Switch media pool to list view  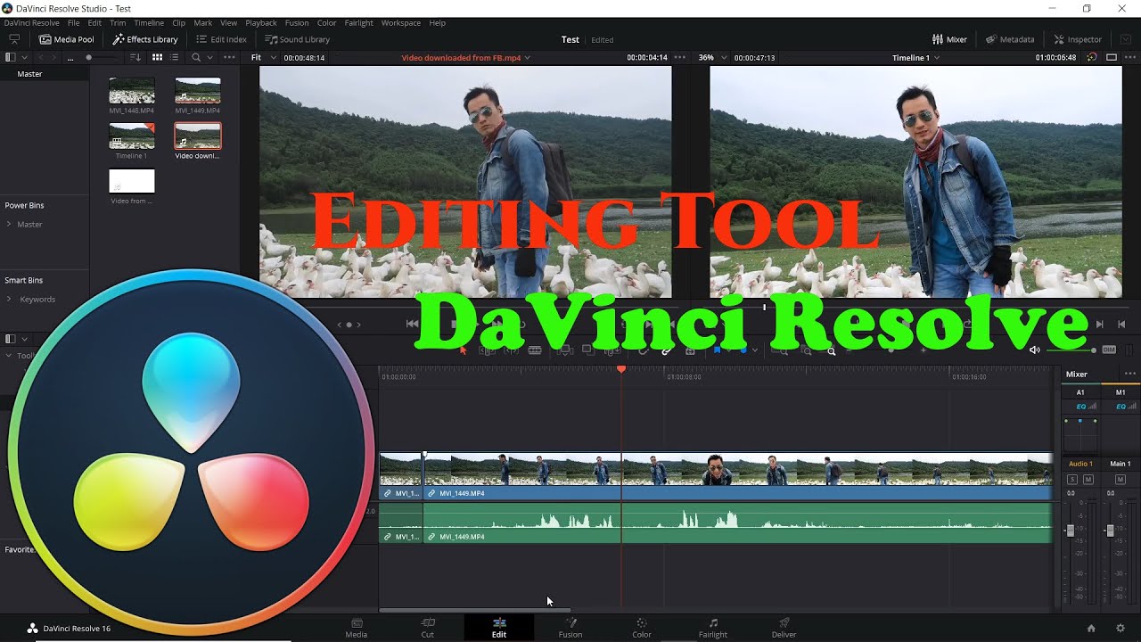pos(174,57)
